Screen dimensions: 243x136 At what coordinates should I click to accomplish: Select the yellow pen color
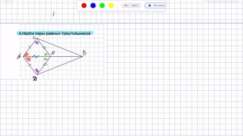(111, 6)
